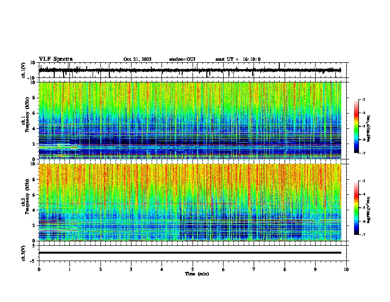
Task: Click the "8" kHz tick of ch.2 spectrogram
Action: [34, 180]
